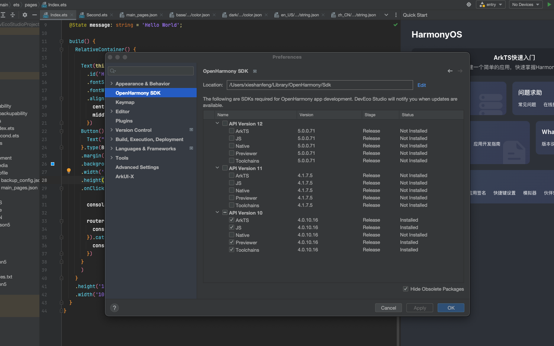The height and width of the screenshot is (346, 554).
Task: Expand Build, Execution, Deployment category
Action: 112,139
